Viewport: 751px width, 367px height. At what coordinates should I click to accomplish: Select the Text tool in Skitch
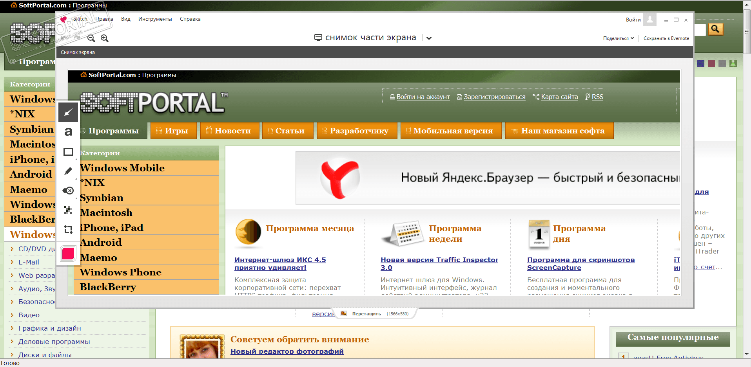[x=68, y=132]
